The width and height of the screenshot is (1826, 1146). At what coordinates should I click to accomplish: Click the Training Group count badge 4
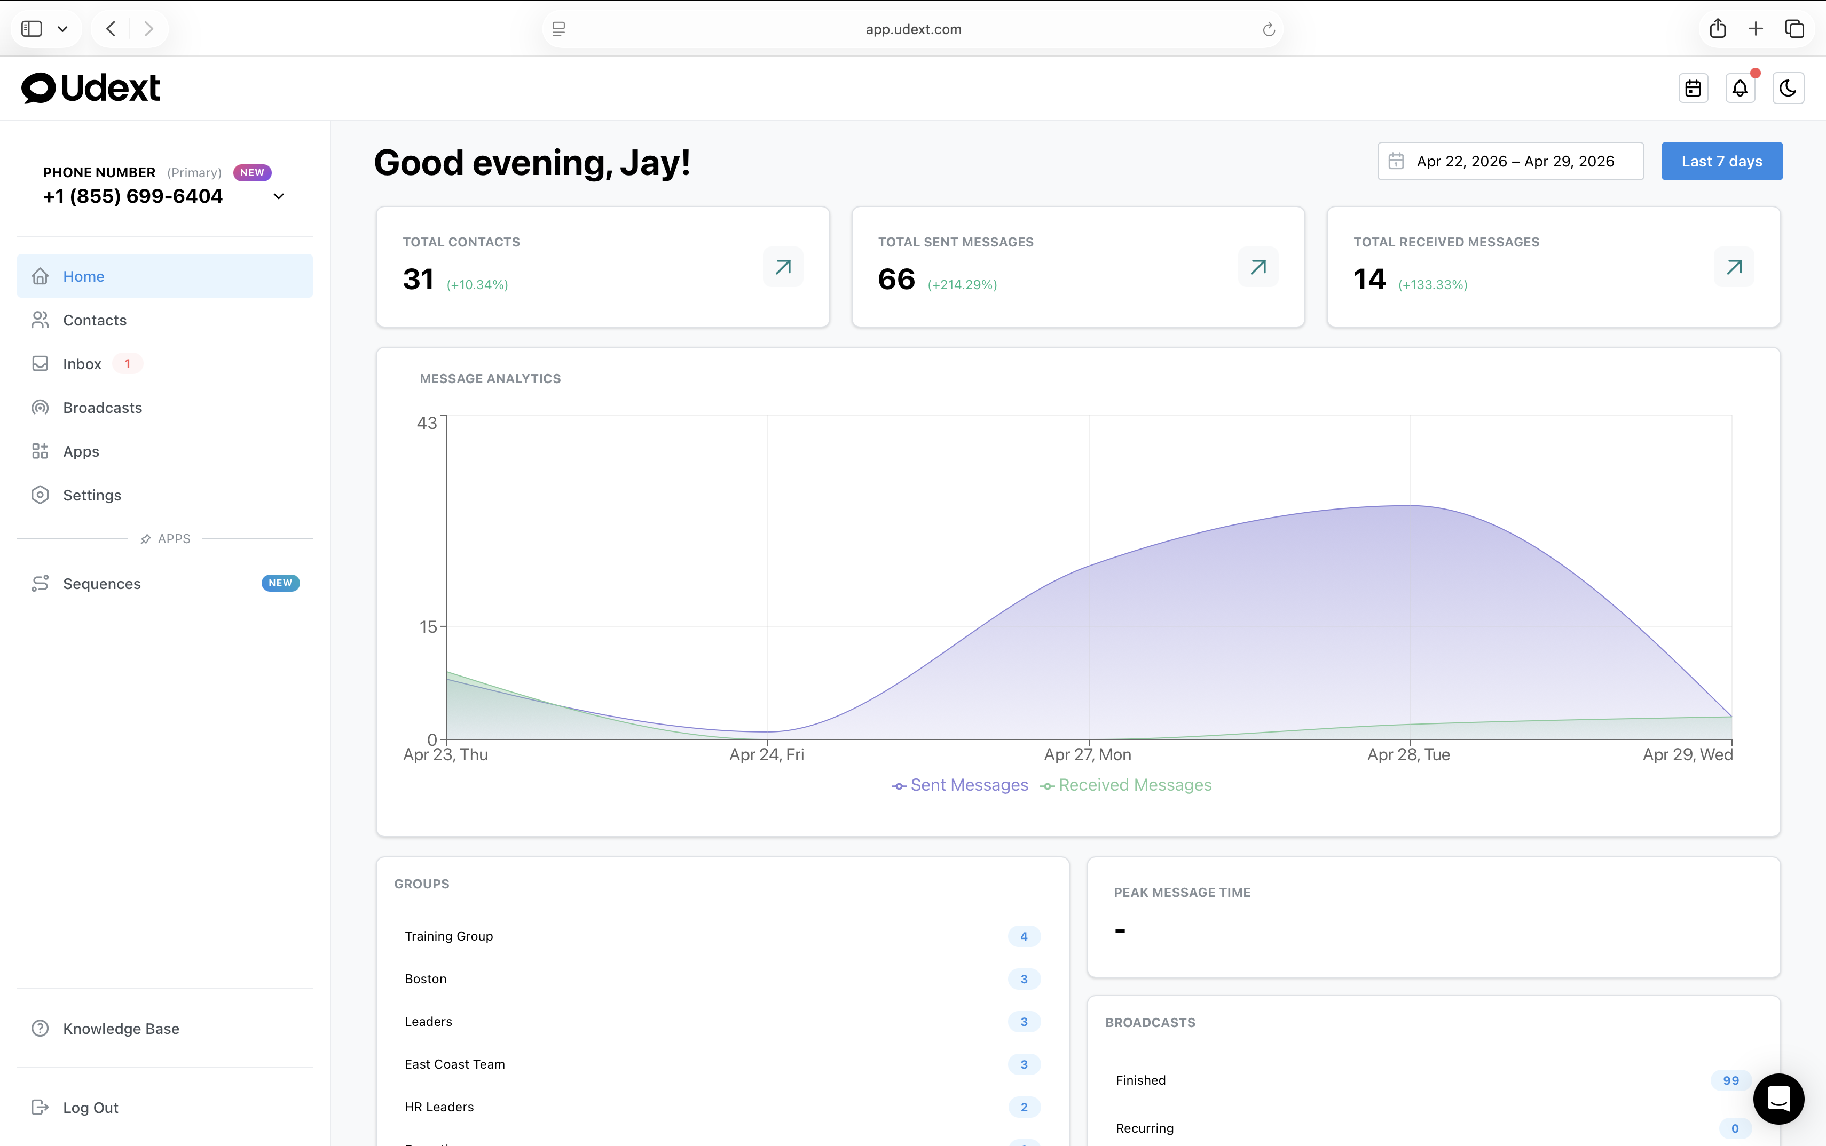[x=1024, y=936]
